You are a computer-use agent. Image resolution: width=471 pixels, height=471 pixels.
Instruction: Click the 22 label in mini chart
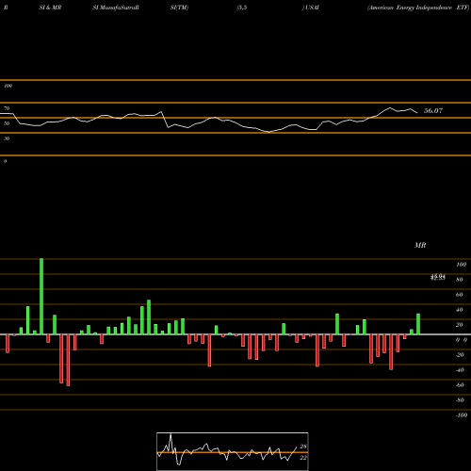[303, 458]
